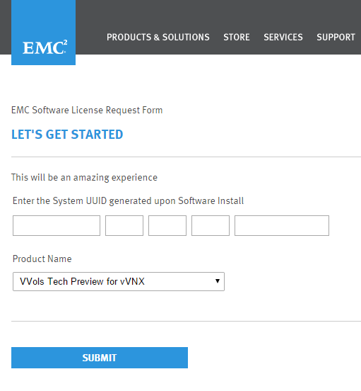Click the fourth UUID segment field
The width and height of the screenshot is (361, 391).
tap(211, 225)
